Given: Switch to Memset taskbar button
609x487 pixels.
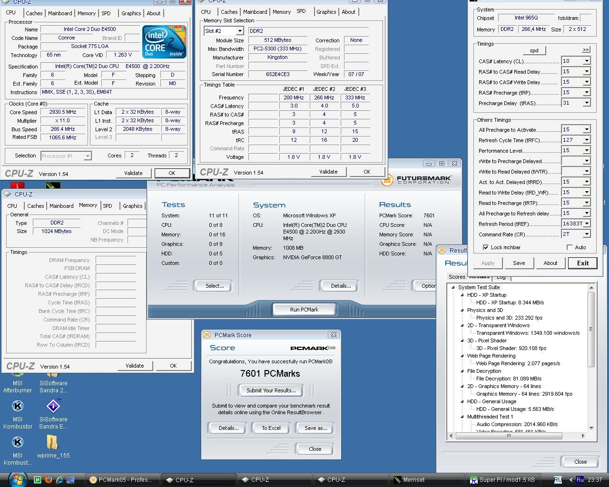Looking at the screenshot, I should [x=427, y=480].
